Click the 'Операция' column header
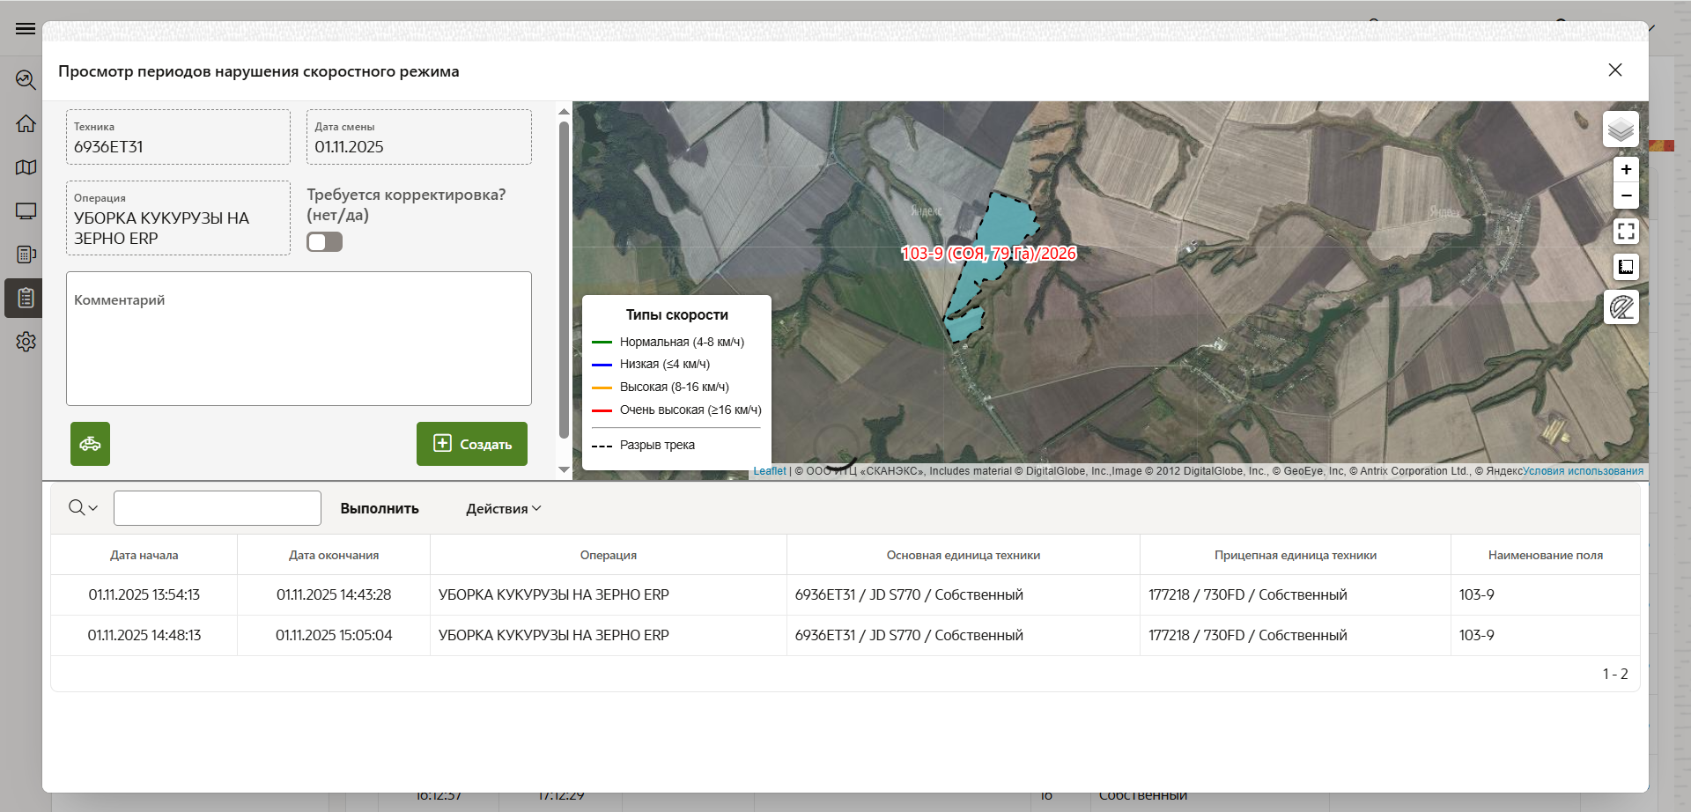The height and width of the screenshot is (812, 1691). [608, 556]
